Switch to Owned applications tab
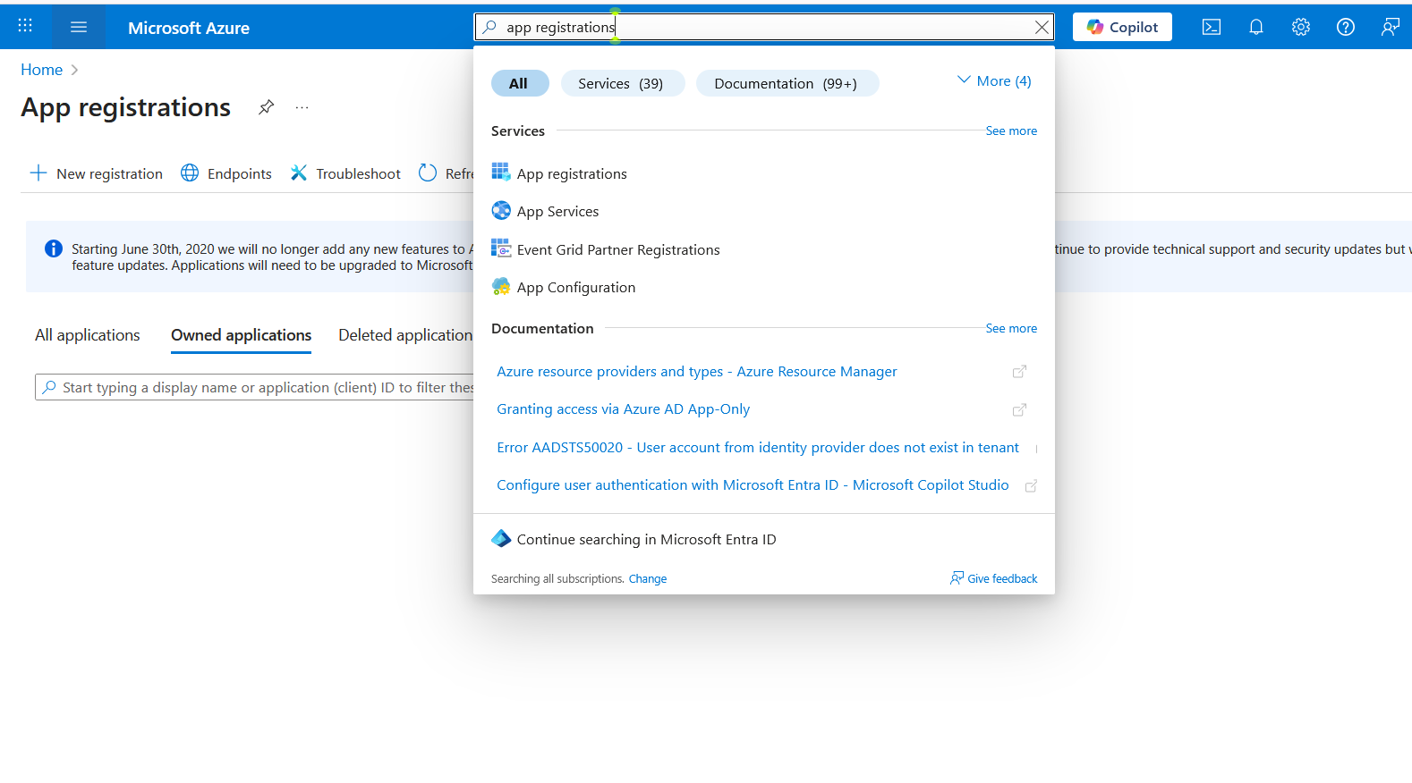Image resolution: width=1412 pixels, height=783 pixels. click(242, 335)
